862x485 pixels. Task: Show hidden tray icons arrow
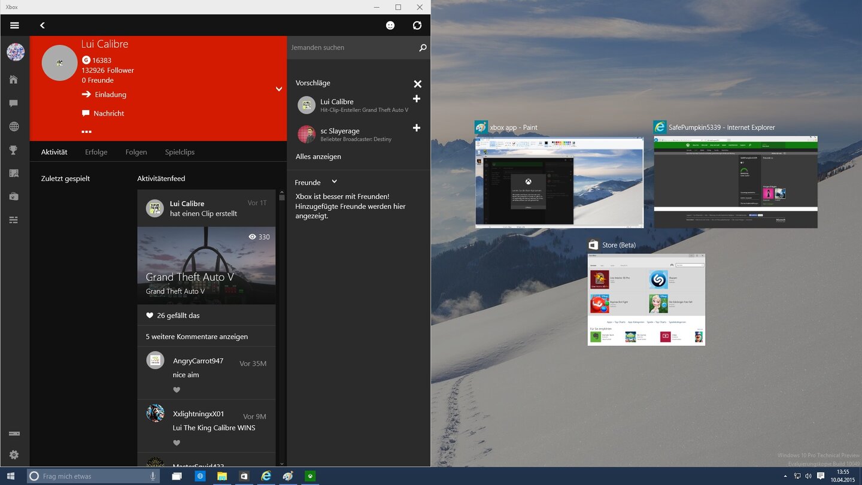786,476
